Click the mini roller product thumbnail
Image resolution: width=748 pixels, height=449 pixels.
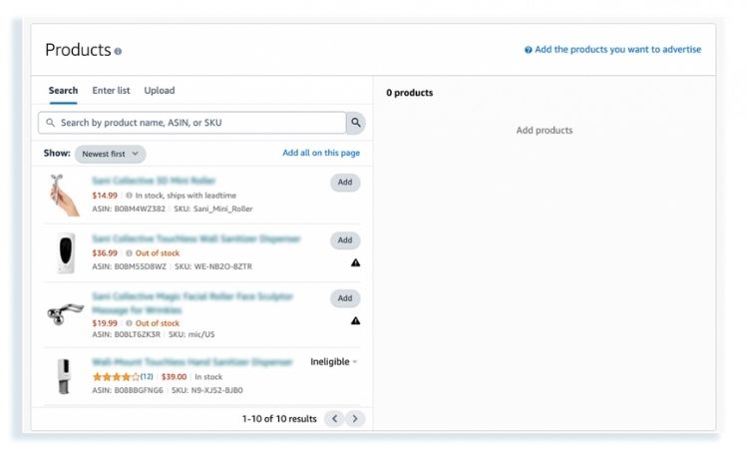65,195
